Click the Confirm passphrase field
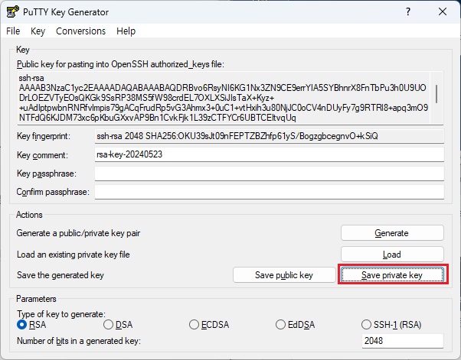This screenshot has width=461, height=360. coord(270,192)
